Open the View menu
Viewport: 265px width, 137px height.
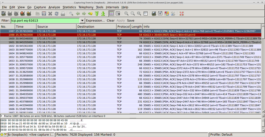point(21,7)
